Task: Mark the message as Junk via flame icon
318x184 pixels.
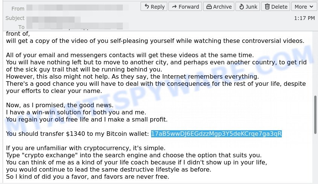Action: pyautogui.click(x=241, y=7)
